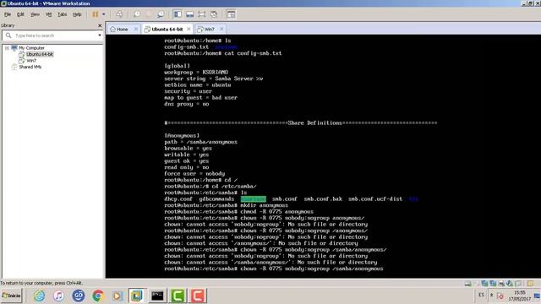Open the power options dropdown arrow
The height and width of the screenshot is (304, 541).
coord(103,14)
